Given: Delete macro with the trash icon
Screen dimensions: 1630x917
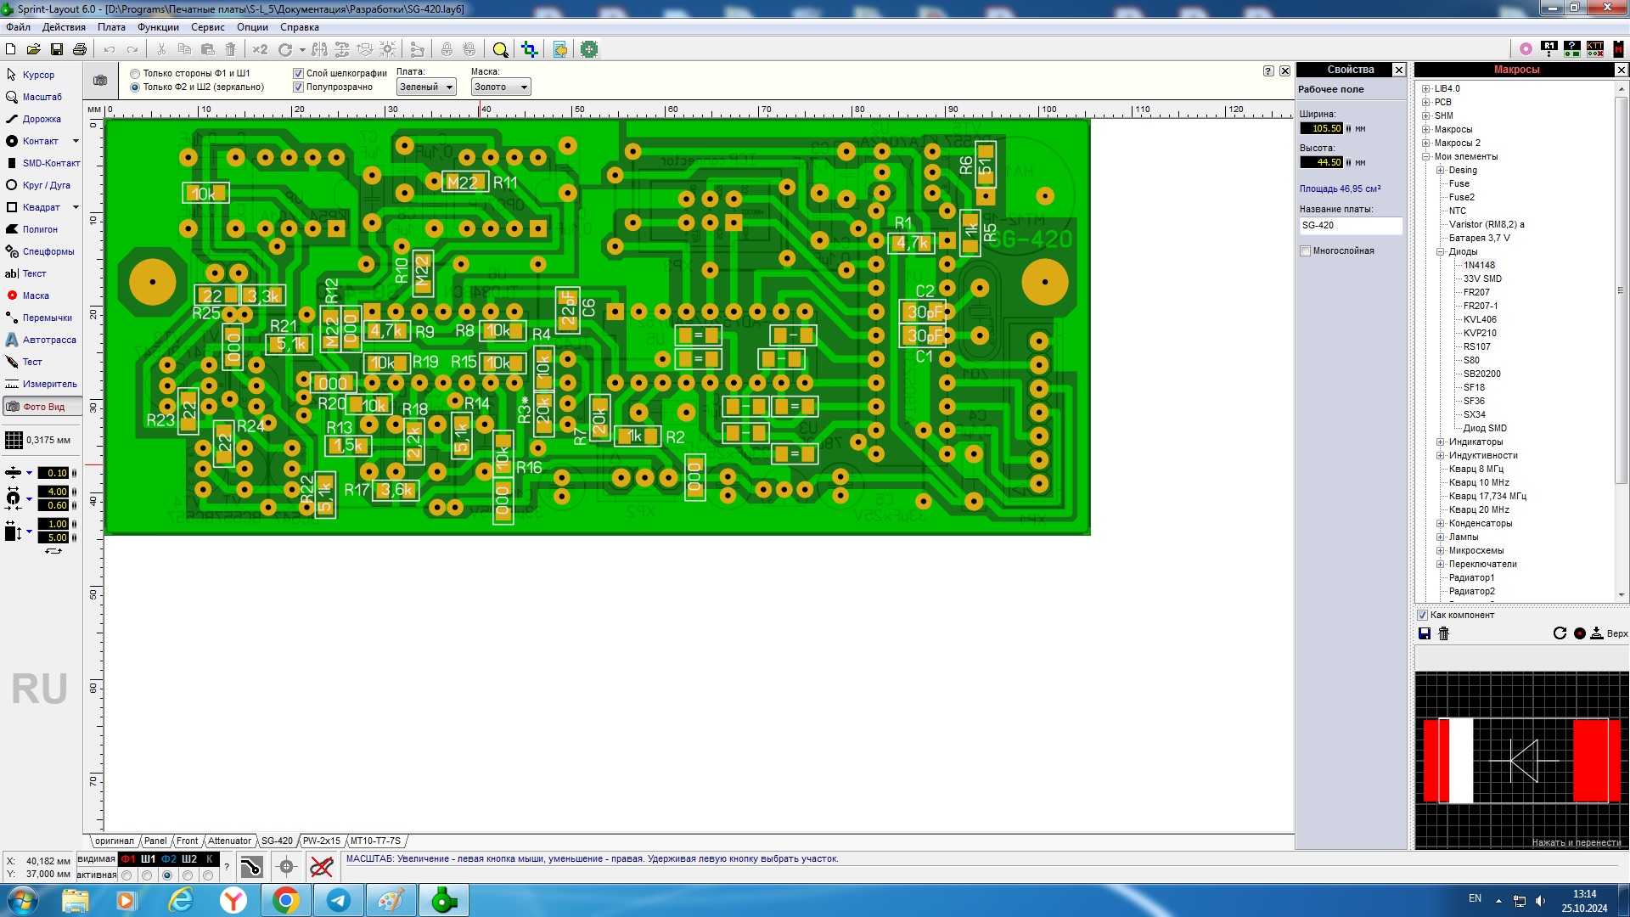Looking at the screenshot, I should click(1443, 633).
